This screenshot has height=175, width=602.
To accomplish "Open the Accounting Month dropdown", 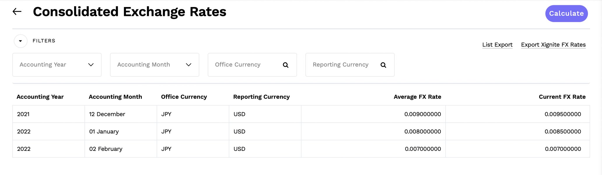I will [155, 65].
